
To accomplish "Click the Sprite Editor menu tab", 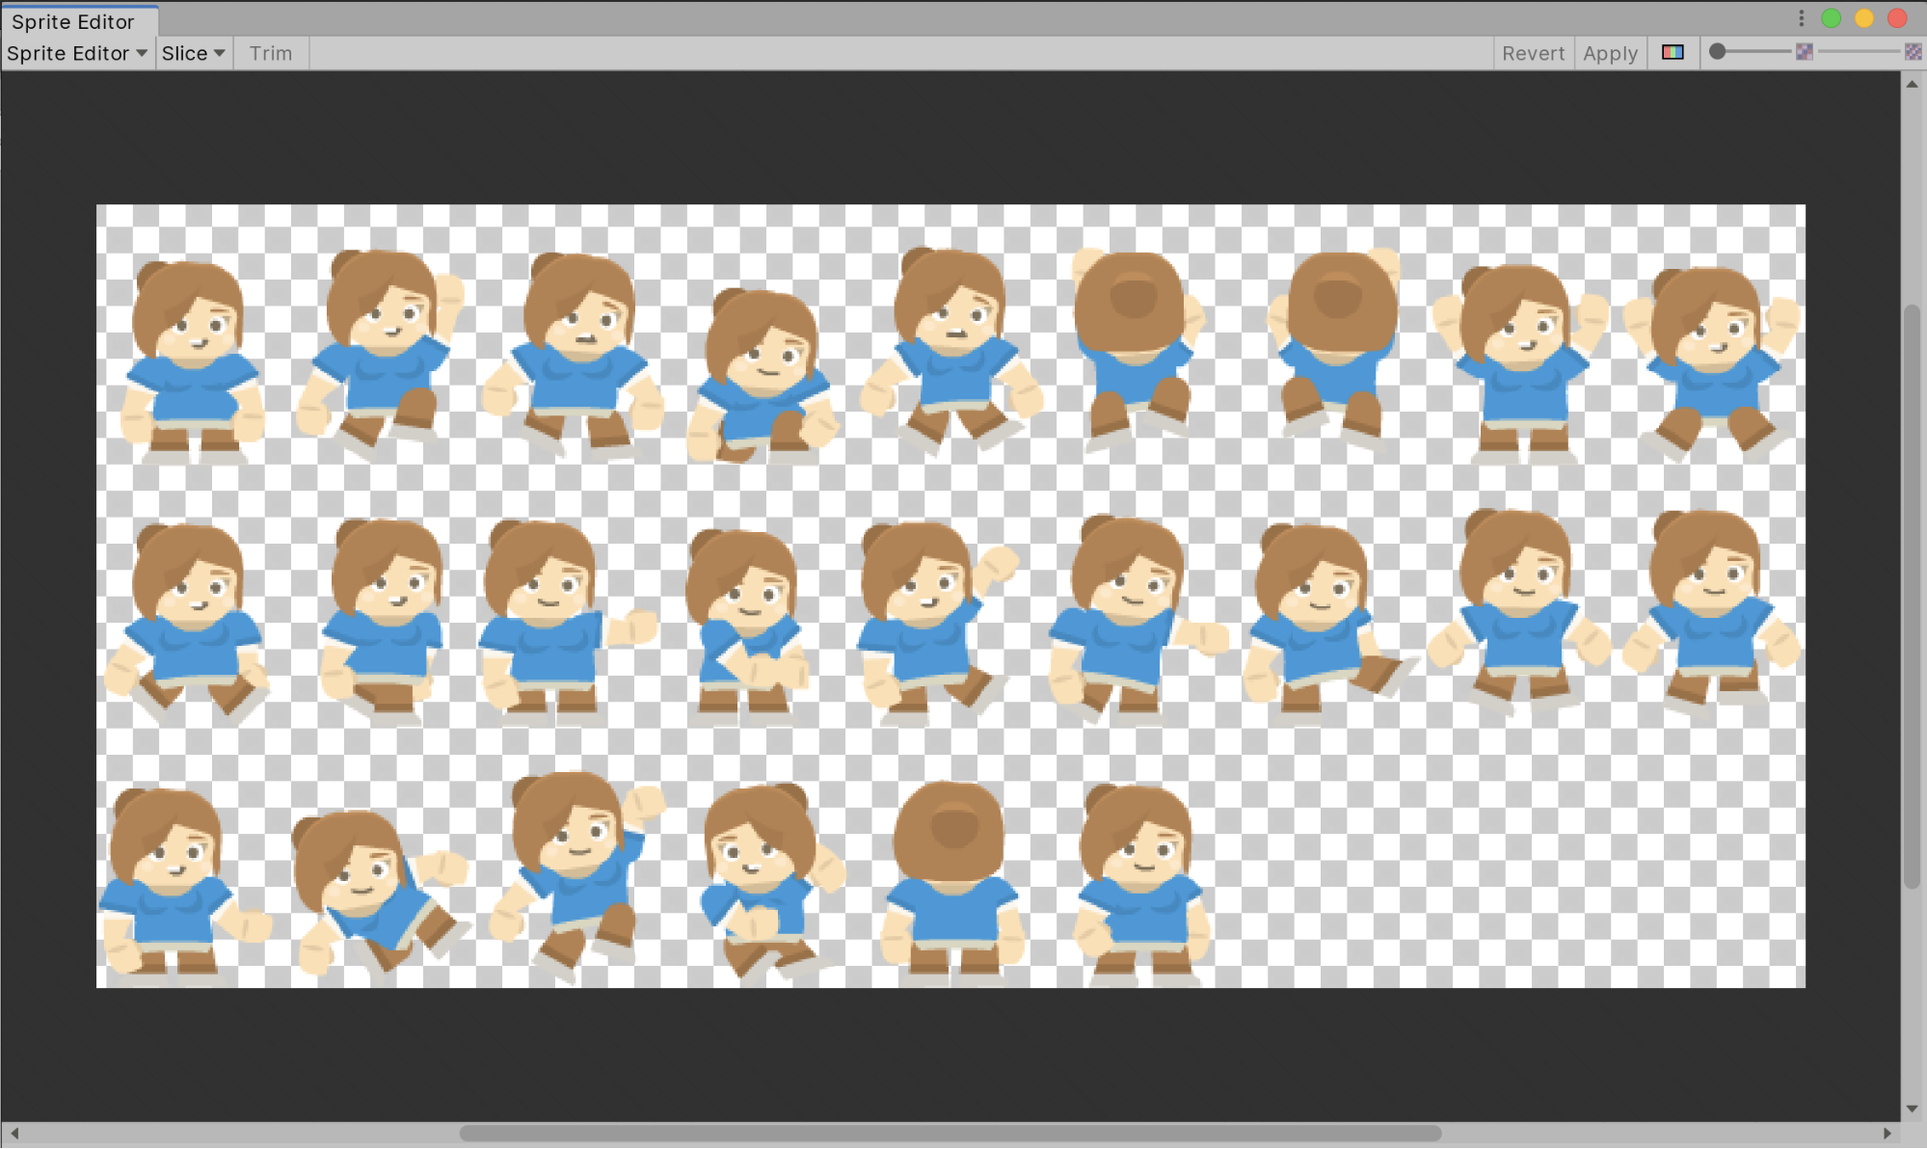I will pyautogui.click(x=76, y=20).
